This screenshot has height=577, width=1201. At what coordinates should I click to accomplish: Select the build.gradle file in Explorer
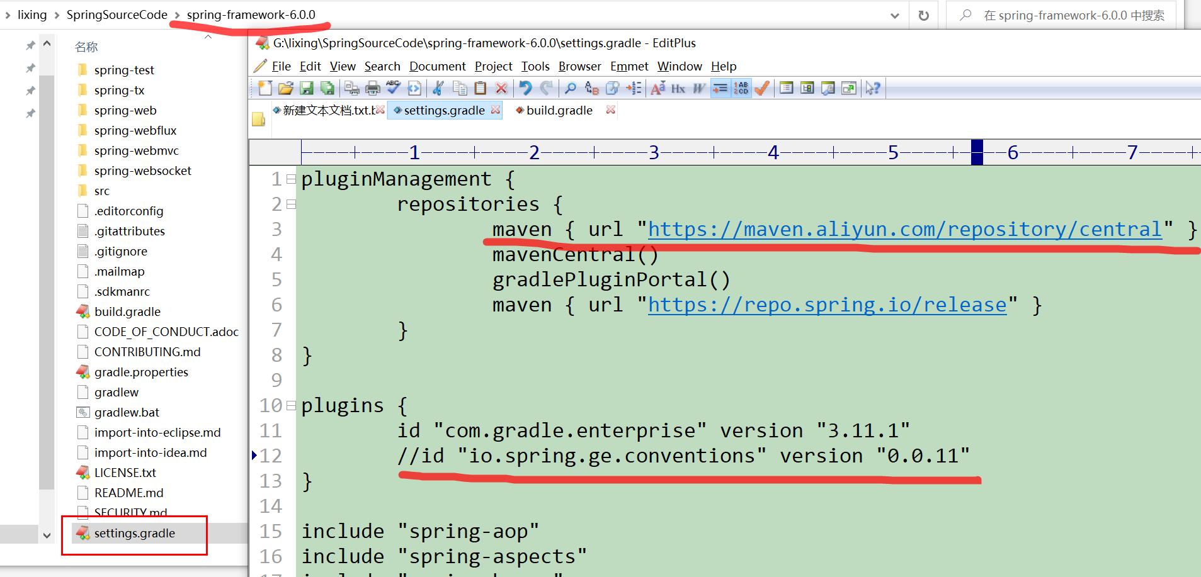click(x=127, y=311)
